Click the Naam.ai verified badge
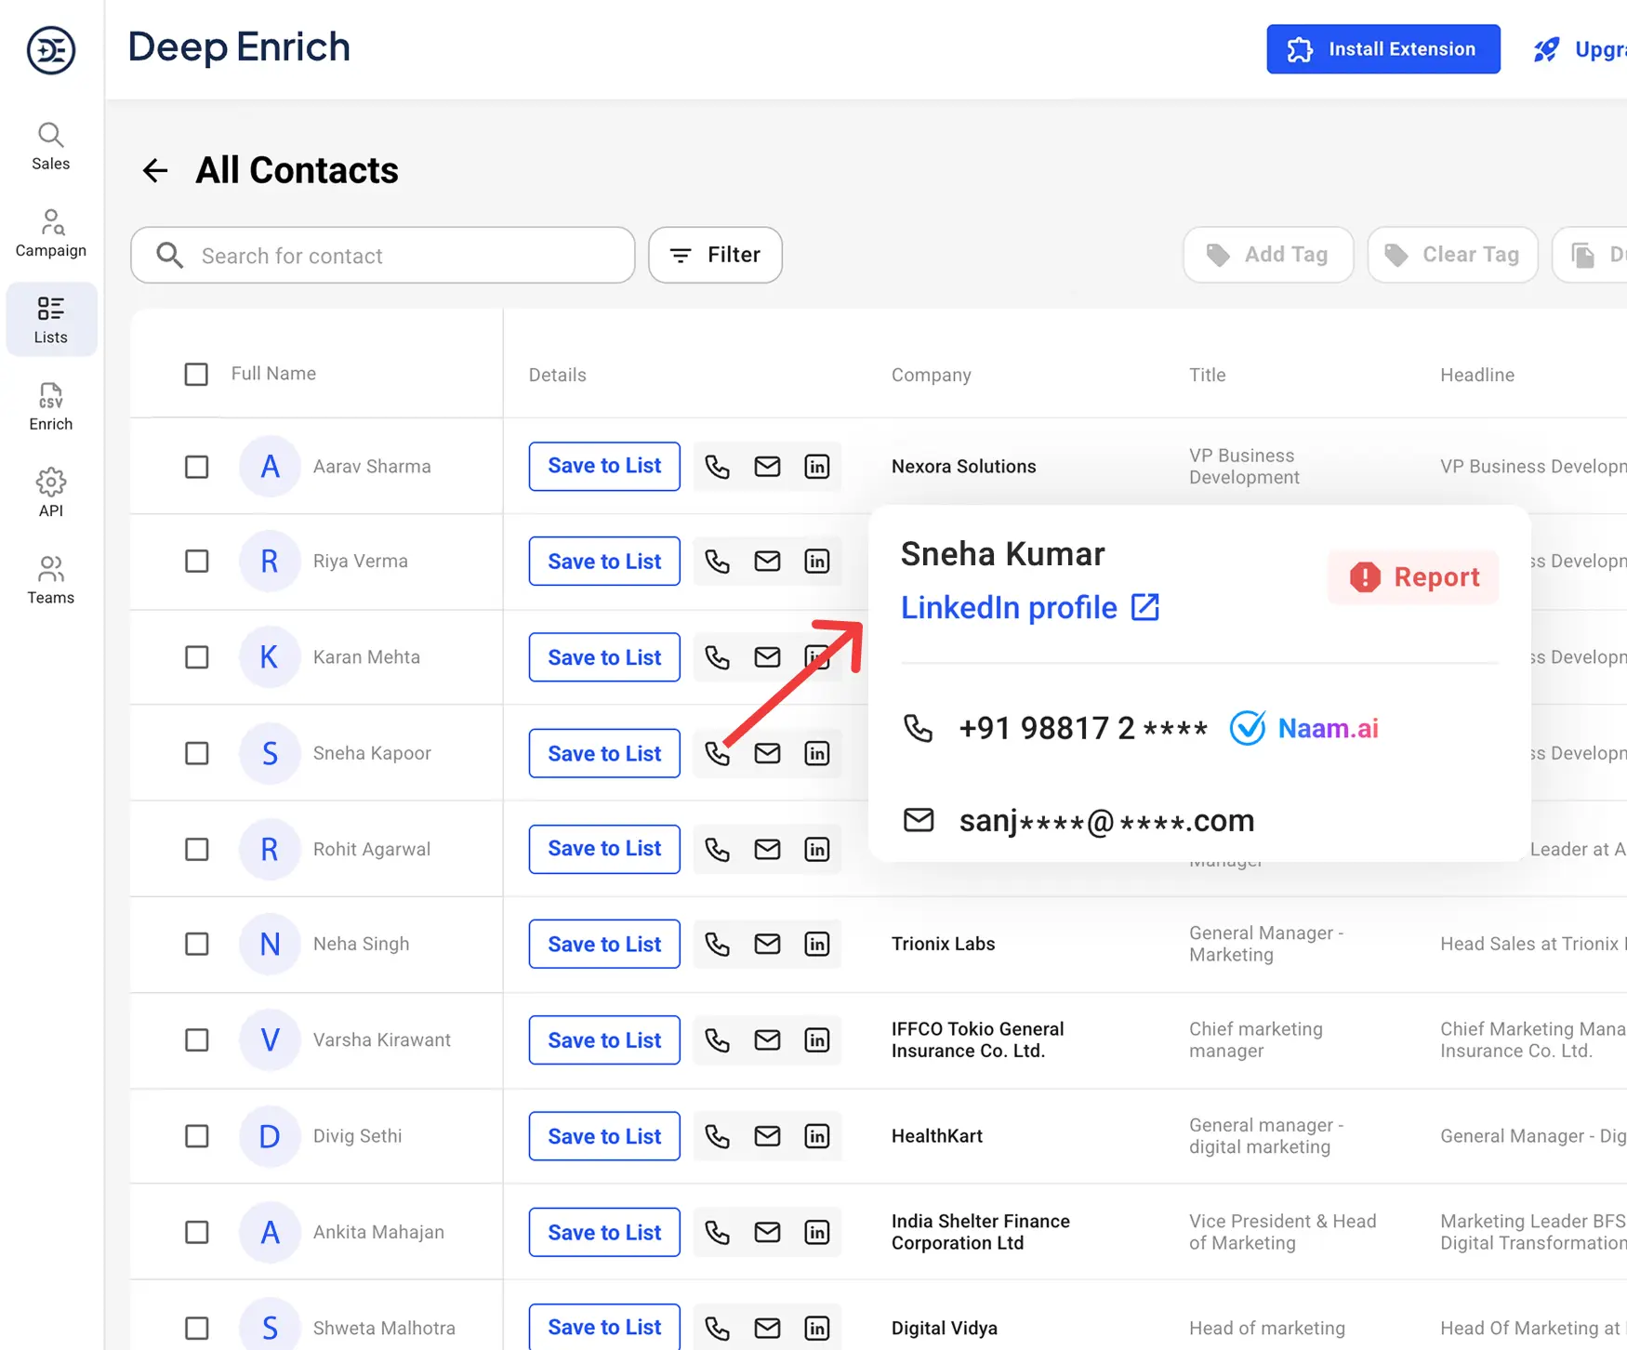This screenshot has width=1627, height=1350. pos(1303,728)
